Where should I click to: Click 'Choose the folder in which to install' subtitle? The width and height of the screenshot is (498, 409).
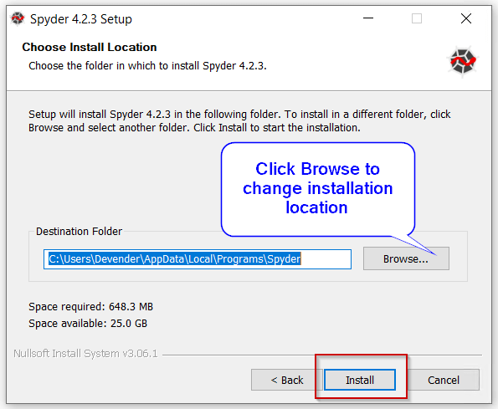coord(147,66)
